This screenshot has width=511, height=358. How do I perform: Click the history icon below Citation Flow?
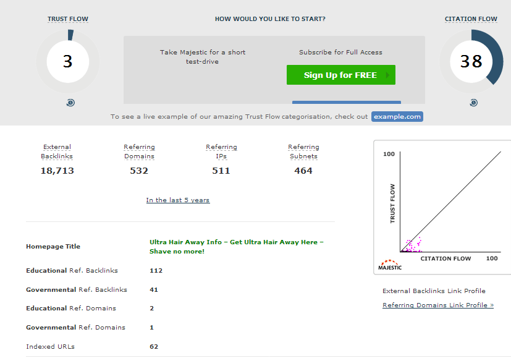(x=474, y=103)
